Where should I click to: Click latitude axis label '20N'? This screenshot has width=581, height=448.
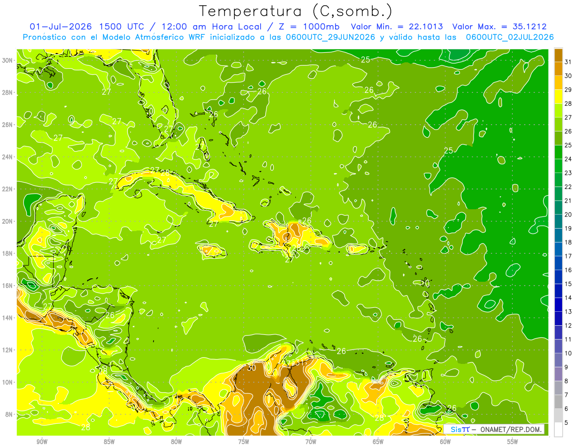pos(7,221)
